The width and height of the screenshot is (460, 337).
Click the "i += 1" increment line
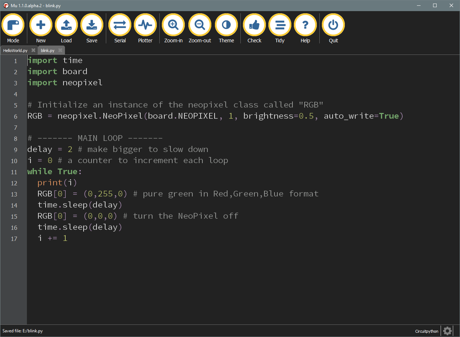coord(52,238)
